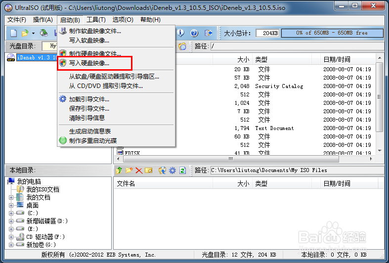Click the add files icon in local toolbar
Screen dimensions: 389x263
click(162, 170)
